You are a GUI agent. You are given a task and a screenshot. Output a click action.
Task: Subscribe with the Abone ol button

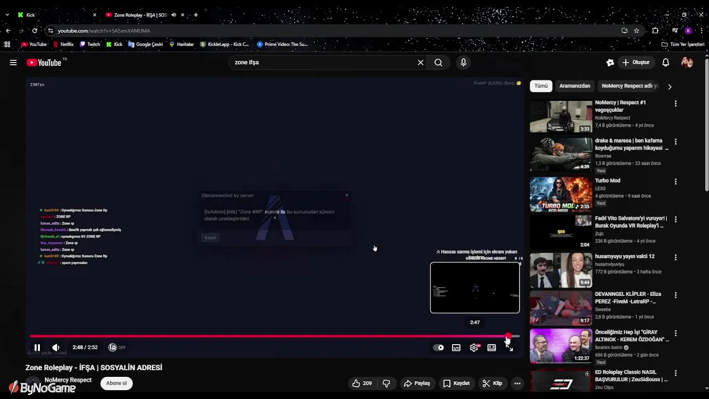pyautogui.click(x=116, y=383)
